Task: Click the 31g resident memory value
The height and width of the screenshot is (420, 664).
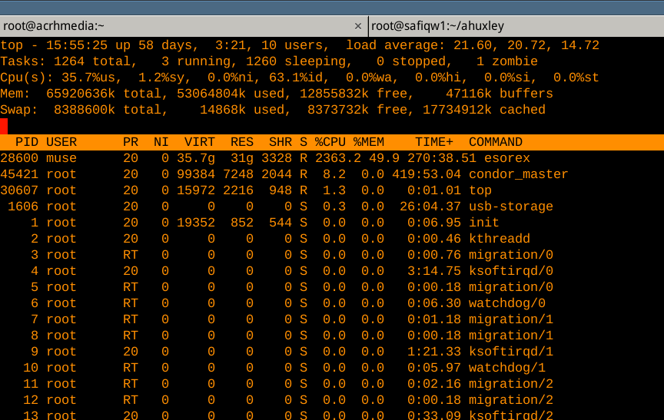Action: (242, 158)
